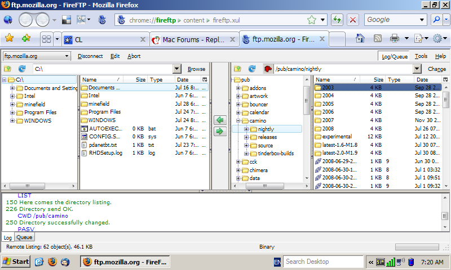Click the remote file list vertical scrollbar

pos(446,136)
